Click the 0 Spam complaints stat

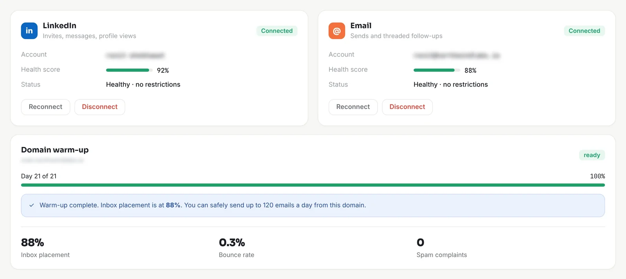point(421,242)
